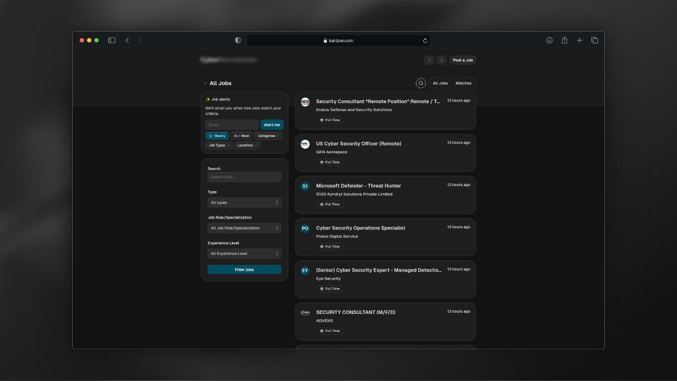Click Full Time tag on Police Digital Service job

(x=330, y=247)
